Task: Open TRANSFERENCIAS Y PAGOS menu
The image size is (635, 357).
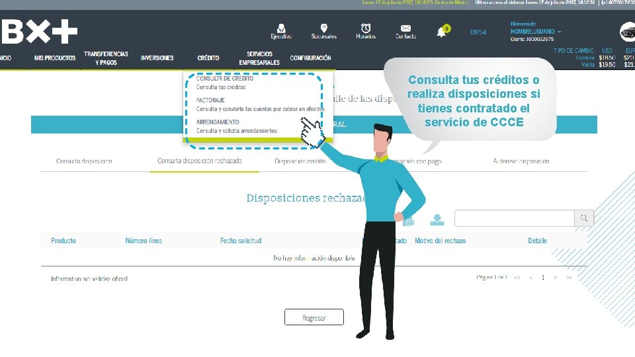Action: tap(106, 58)
